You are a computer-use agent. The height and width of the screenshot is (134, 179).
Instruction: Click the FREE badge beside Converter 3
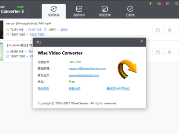(x=20, y=7)
